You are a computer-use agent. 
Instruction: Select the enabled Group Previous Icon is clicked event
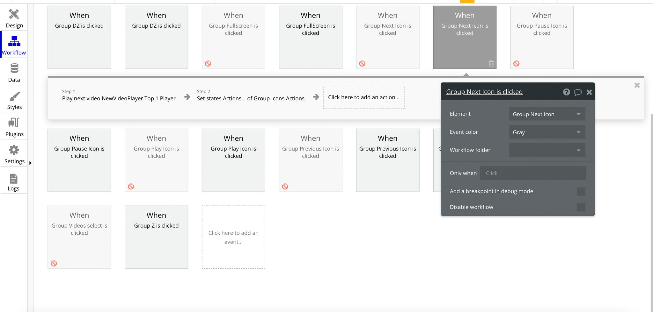388,160
